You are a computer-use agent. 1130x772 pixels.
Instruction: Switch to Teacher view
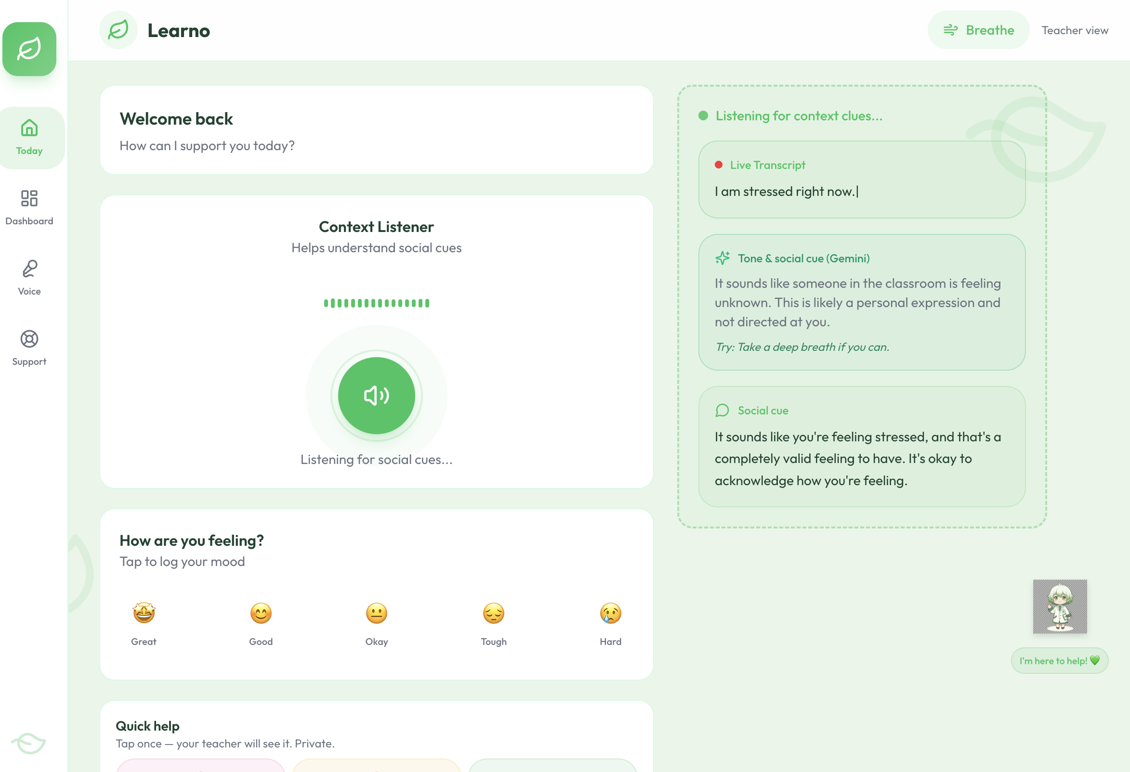pos(1075,30)
